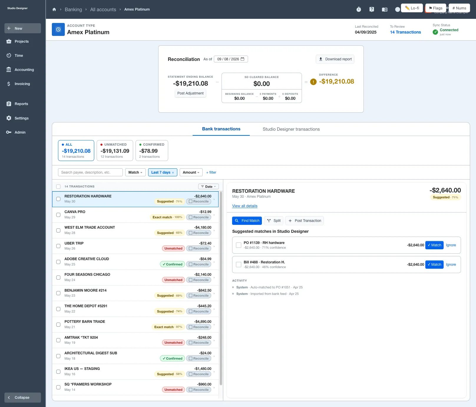Click the magnifier icon on Find Match
Viewport: 476px width, 407px height.
click(237, 221)
